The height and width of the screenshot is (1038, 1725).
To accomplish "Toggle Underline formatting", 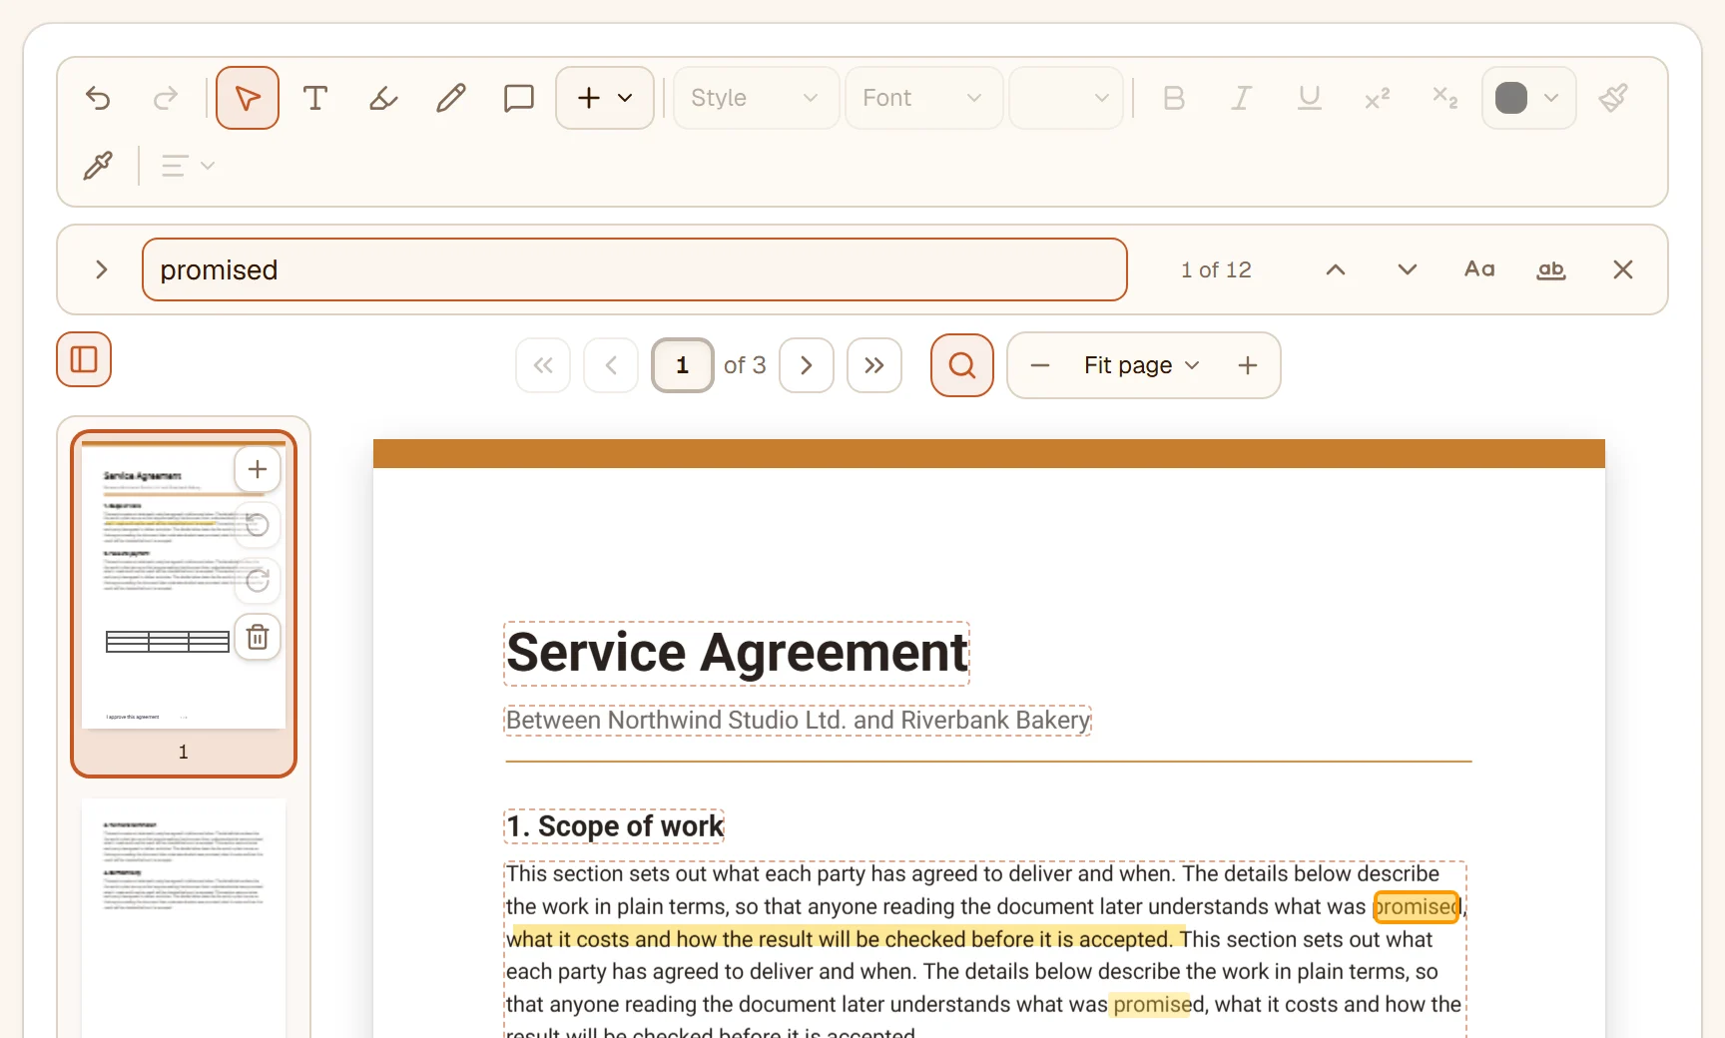I will 1310,98.
